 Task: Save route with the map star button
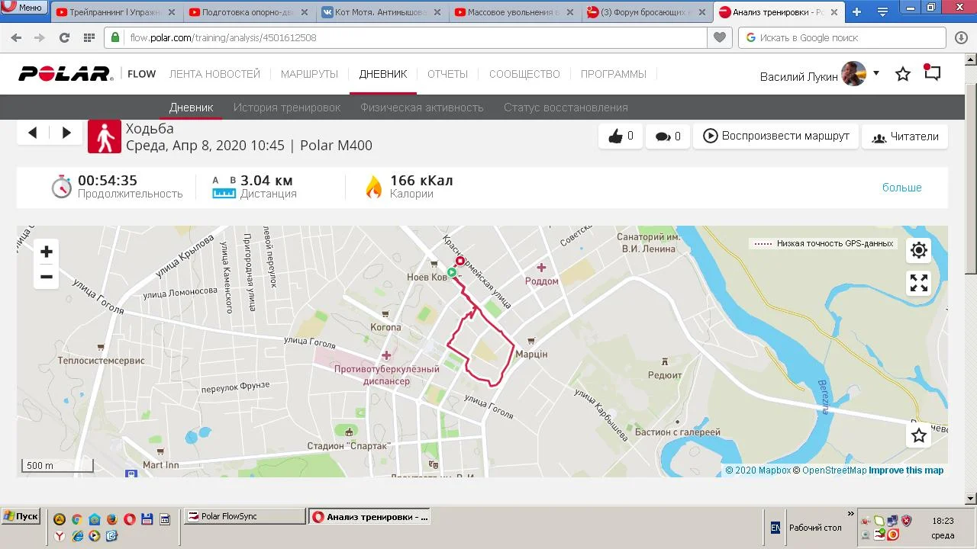click(x=919, y=435)
